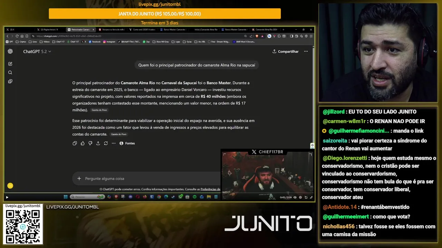The image size is (442, 248).
Task: Expand the Criptos bookmark folder
Action: pos(21,42)
